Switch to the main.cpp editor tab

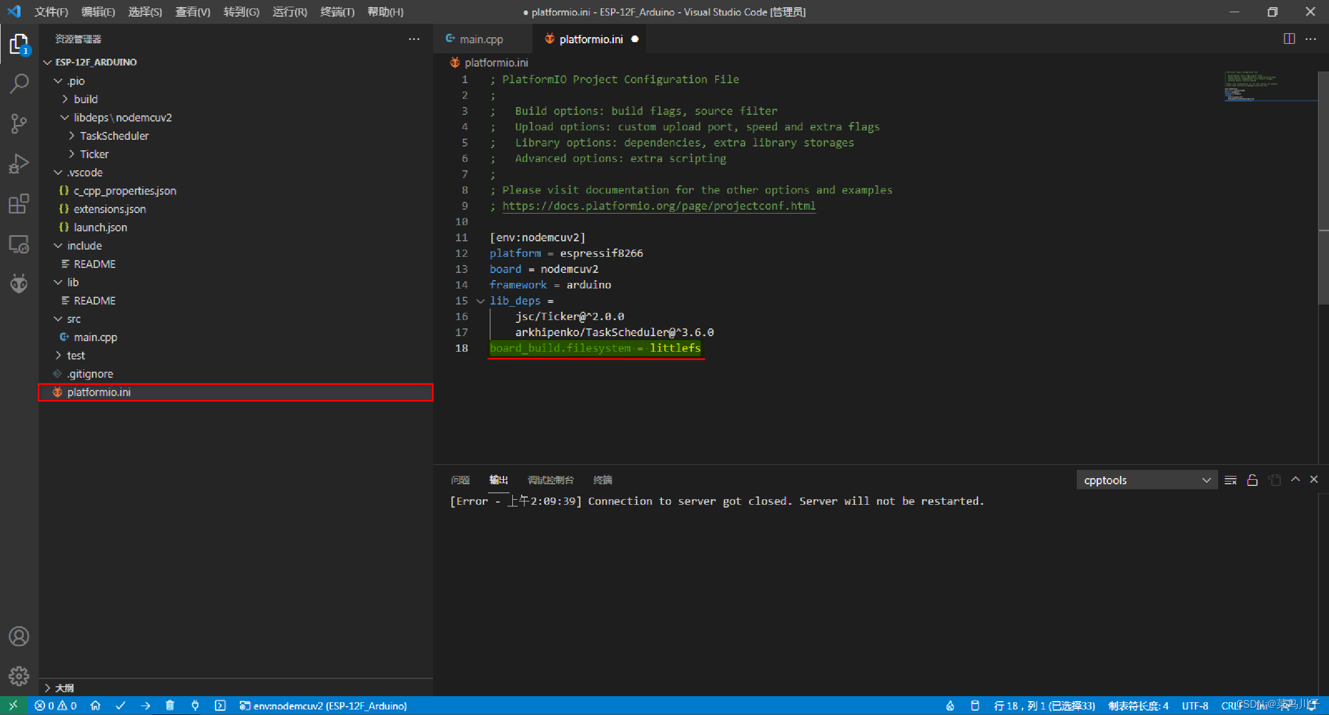click(x=480, y=39)
